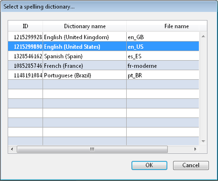Confirm selection with OK button

(x=149, y=165)
